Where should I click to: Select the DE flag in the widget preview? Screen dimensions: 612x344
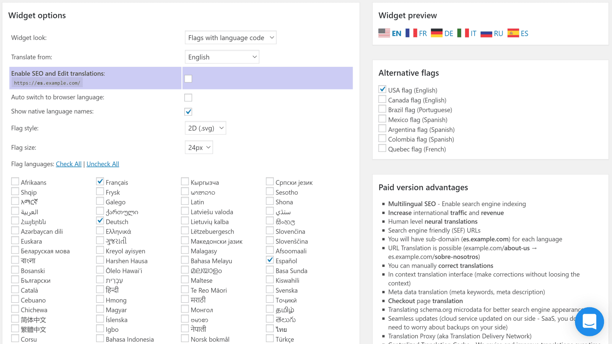click(x=443, y=33)
